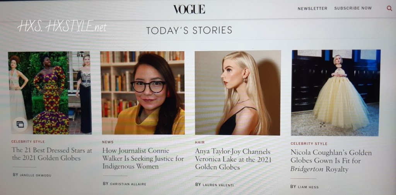Visit the Hair category link
This screenshot has width=396, height=195.
[200, 143]
